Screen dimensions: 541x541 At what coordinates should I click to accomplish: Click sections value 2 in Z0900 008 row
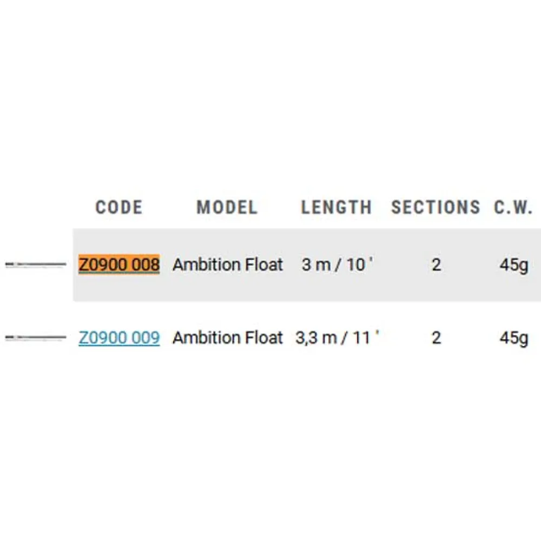[x=437, y=265]
